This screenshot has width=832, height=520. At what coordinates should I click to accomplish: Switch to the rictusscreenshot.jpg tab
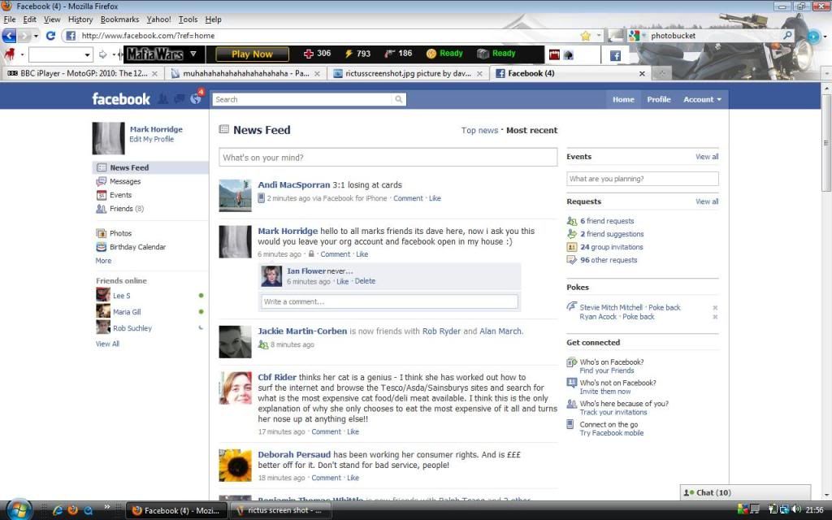tap(408, 73)
